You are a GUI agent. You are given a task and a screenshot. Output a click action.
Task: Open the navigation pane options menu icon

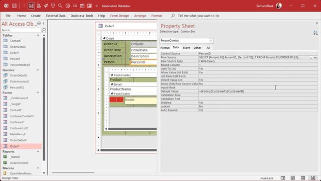39,24
